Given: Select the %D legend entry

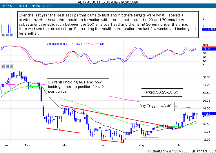Looking at the screenshot, I should (102, 44).
